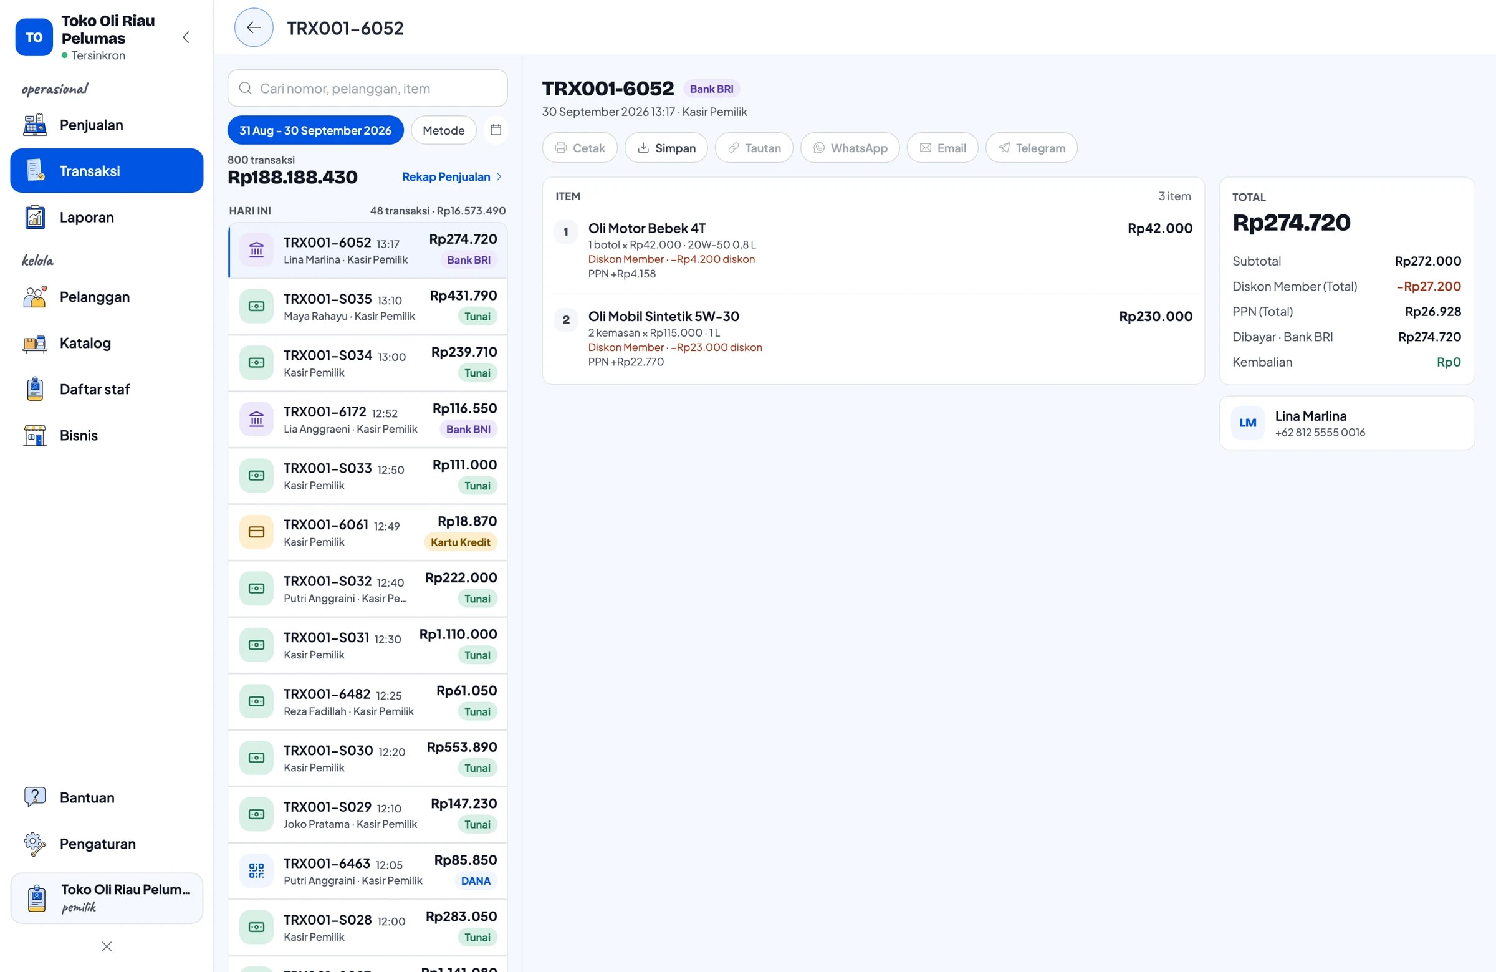Open the Daftar staf page
This screenshot has width=1496, height=972.
pyautogui.click(x=107, y=389)
